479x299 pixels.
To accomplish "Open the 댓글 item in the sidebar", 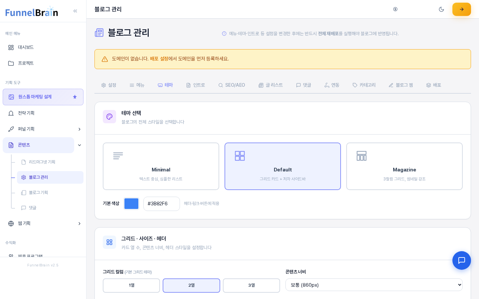I will (50, 208).
